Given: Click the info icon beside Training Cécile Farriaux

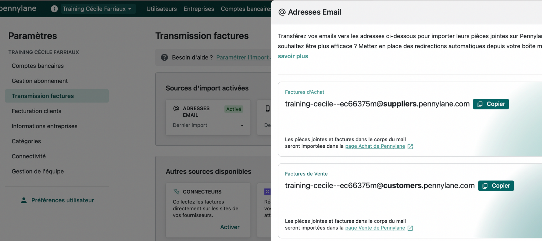Looking at the screenshot, I should click(54, 9).
